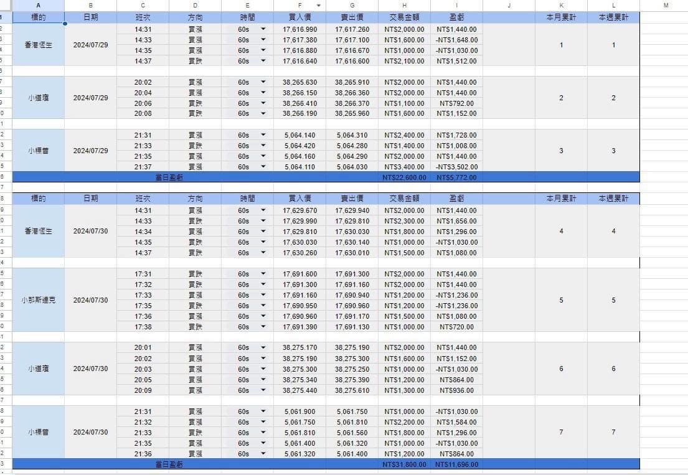Image resolution: width=688 pixels, height=475 pixels.
Task: Expand the 60s dropdown beside buy price 38,266.410
Action: pos(263,103)
